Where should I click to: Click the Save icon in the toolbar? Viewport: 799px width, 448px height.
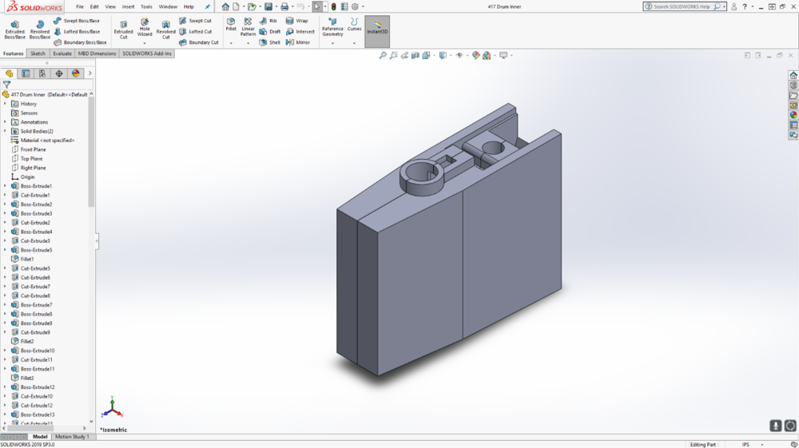(x=269, y=6)
